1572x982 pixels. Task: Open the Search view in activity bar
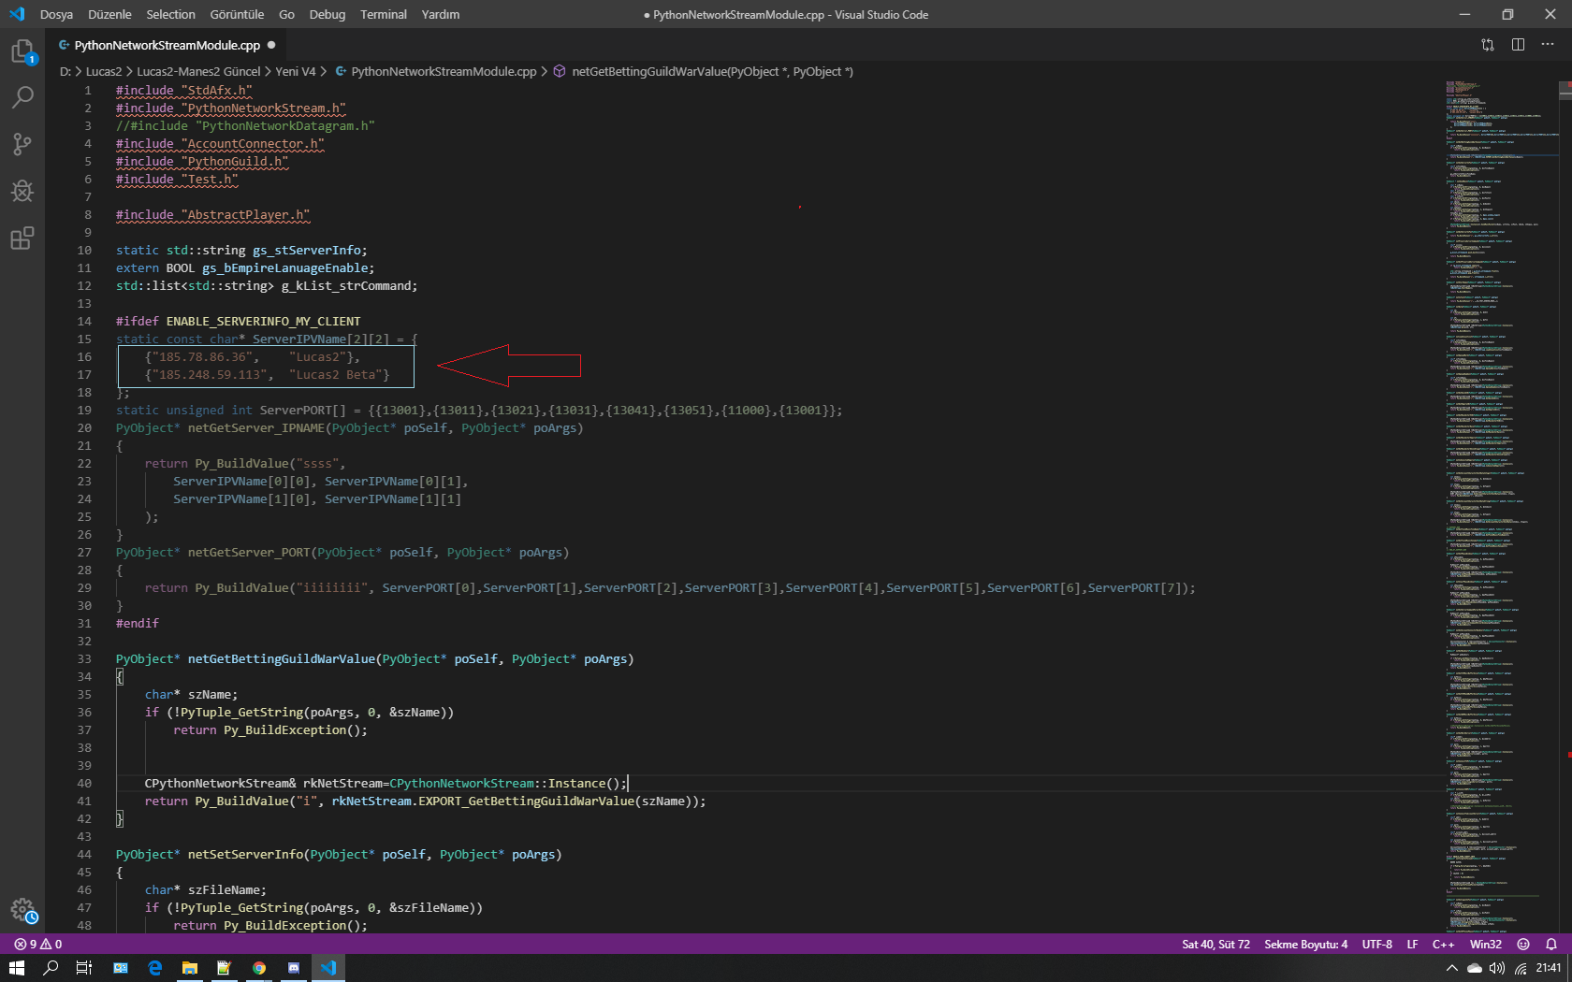point(22,97)
